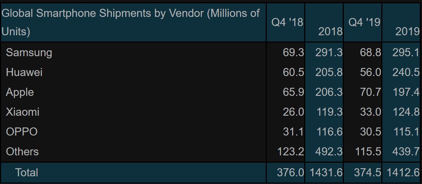Select the Others row label

click(x=22, y=152)
